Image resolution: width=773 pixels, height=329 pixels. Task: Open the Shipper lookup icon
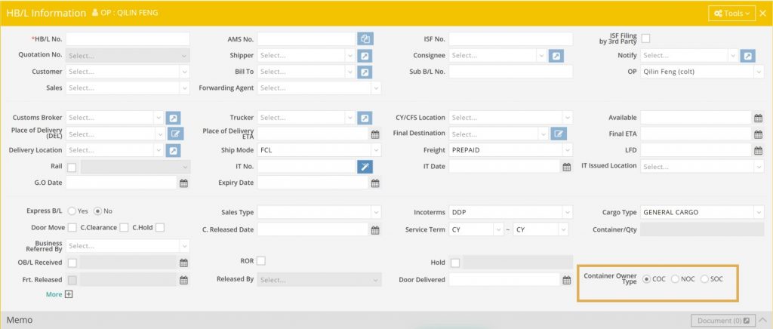click(365, 55)
